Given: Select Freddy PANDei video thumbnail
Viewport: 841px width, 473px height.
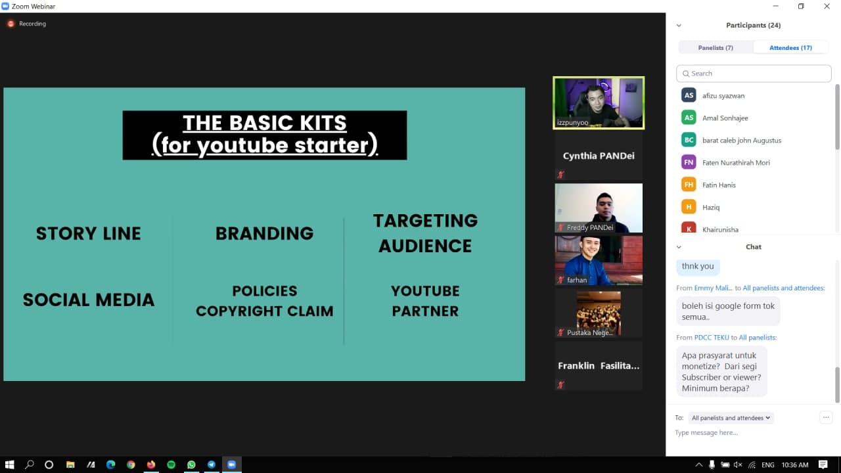Looking at the screenshot, I should pyautogui.click(x=599, y=208).
